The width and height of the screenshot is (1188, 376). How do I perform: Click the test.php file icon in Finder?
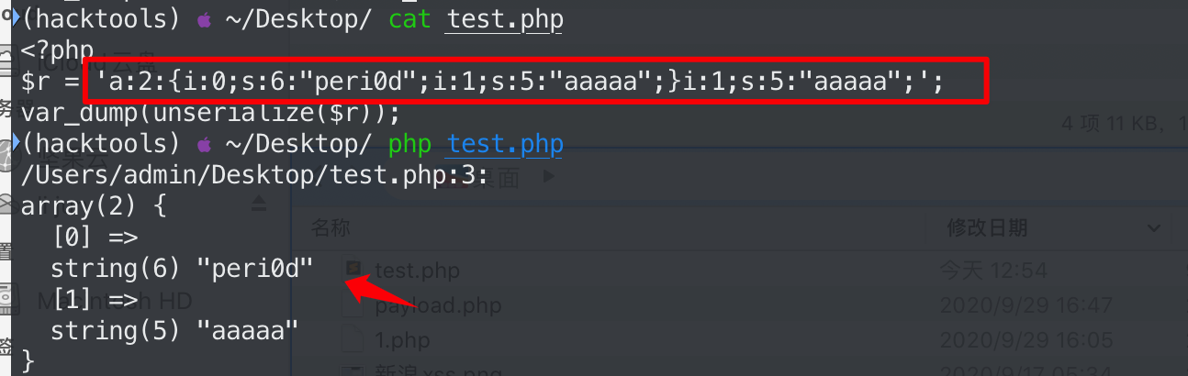[x=353, y=271]
